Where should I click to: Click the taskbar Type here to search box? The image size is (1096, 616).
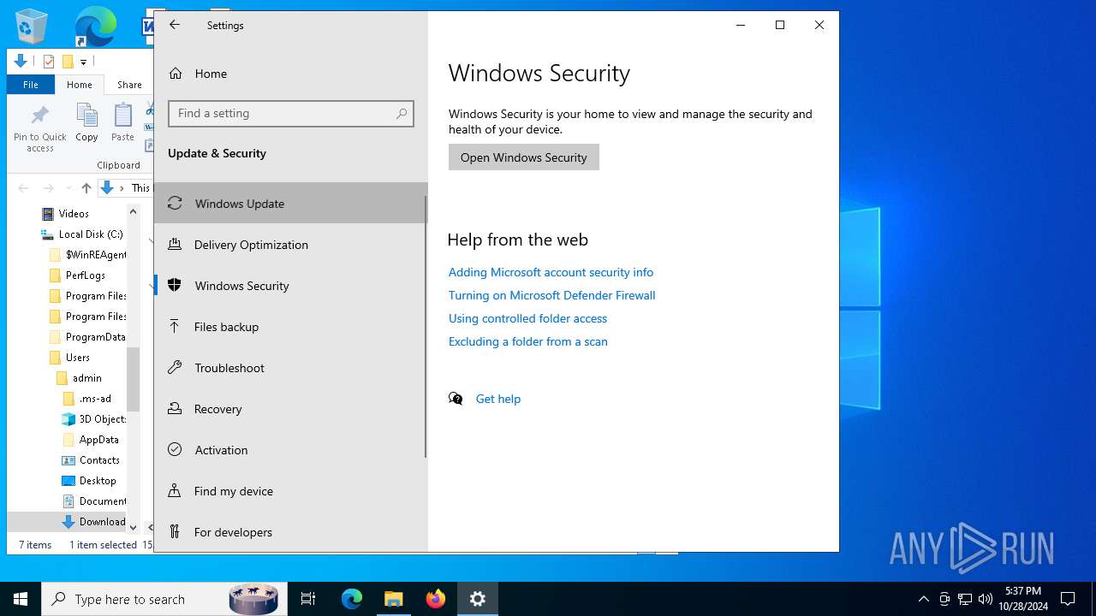[164, 599]
